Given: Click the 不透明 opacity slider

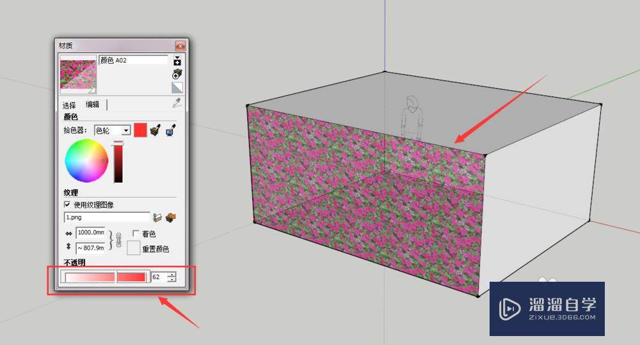Looking at the screenshot, I should pos(106,277).
